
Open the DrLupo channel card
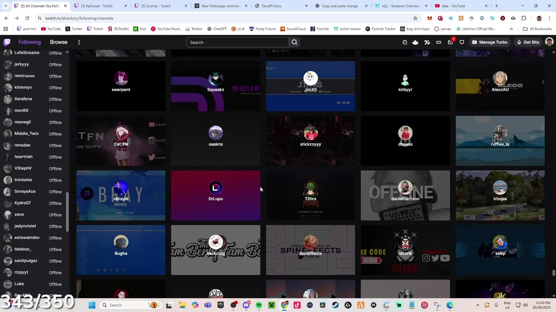click(215, 195)
